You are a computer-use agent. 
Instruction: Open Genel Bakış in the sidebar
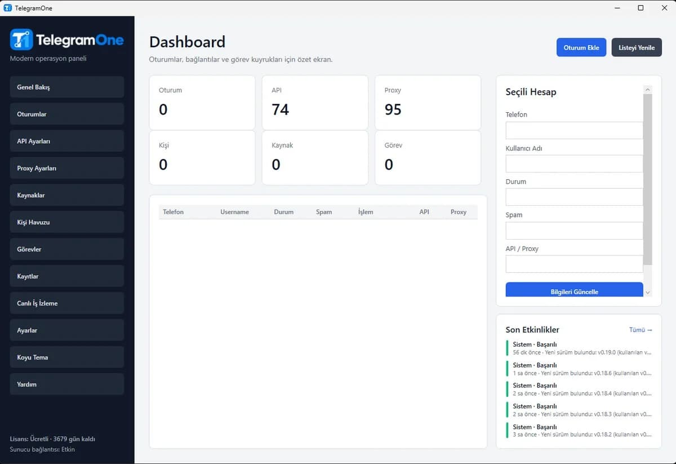pos(67,87)
